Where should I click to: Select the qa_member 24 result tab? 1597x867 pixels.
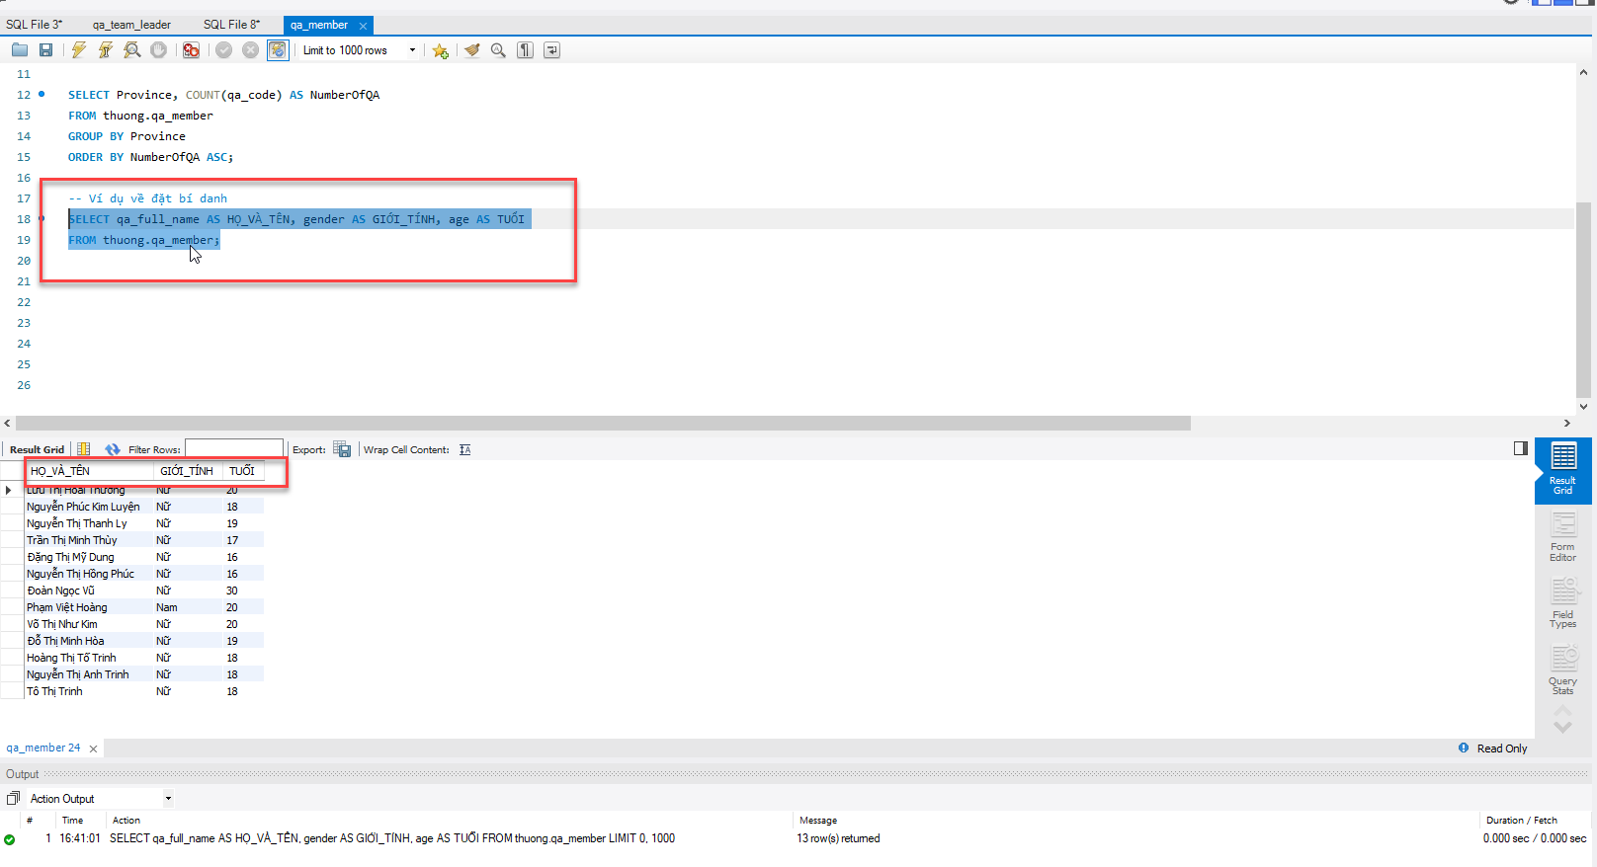point(43,749)
